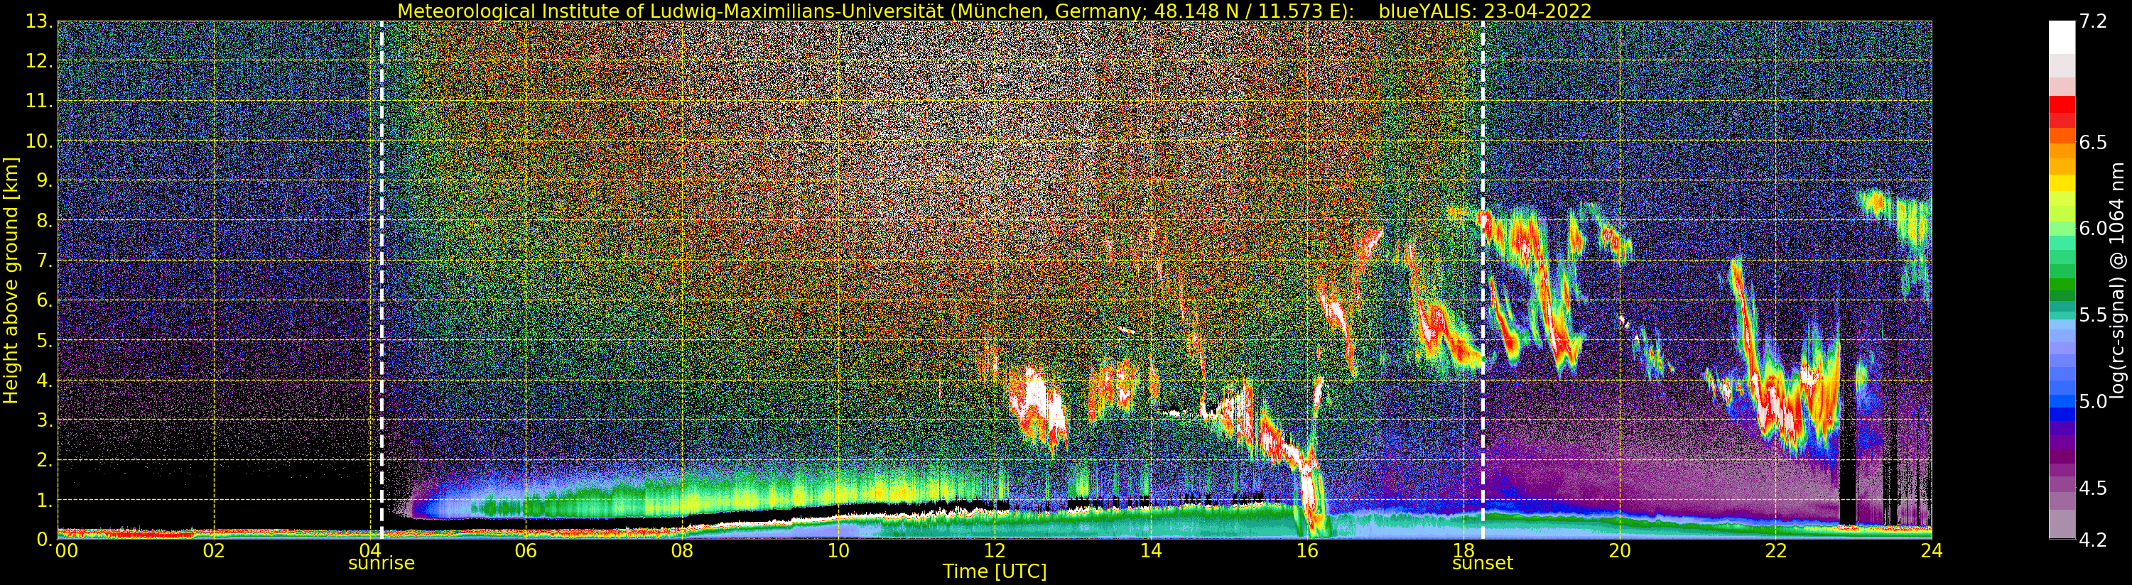
Task: Click the white dashed sunset marker line
Action: (x=1482, y=280)
